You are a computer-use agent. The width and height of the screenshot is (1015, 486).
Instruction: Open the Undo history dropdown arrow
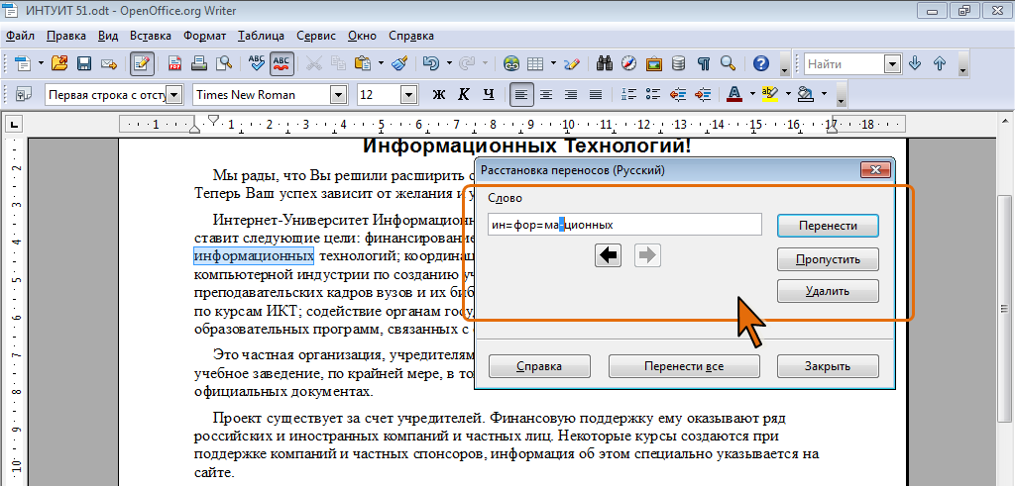449,63
